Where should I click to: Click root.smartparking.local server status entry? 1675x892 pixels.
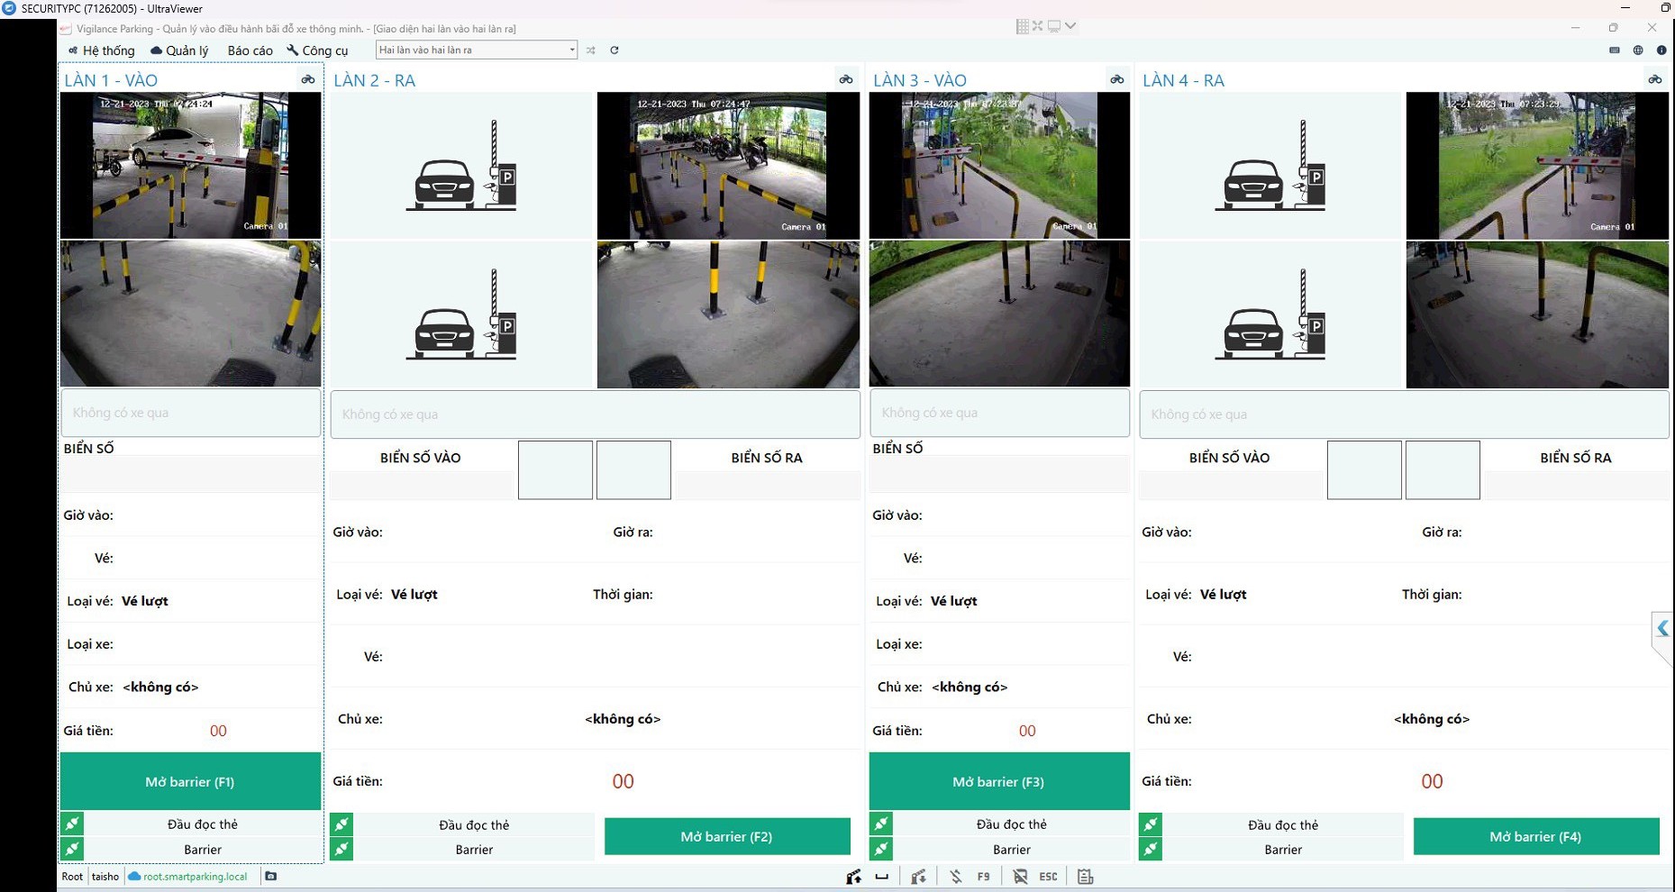click(x=188, y=877)
